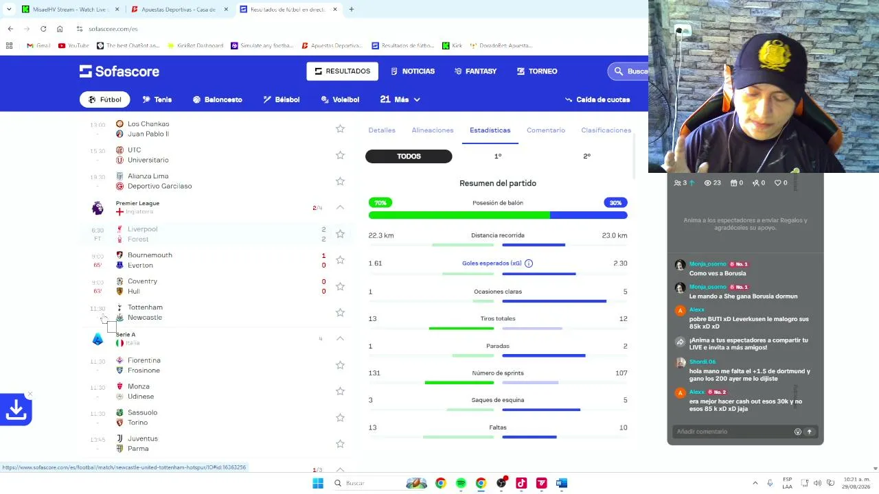
Task: Star the Liverpool vs Forest match
Action: tap(340, 234)
